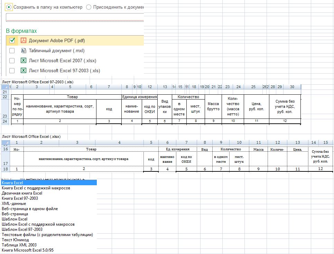Click the mxl table document icon
This screenshot has width=334, height=254.
pos(24,51)
